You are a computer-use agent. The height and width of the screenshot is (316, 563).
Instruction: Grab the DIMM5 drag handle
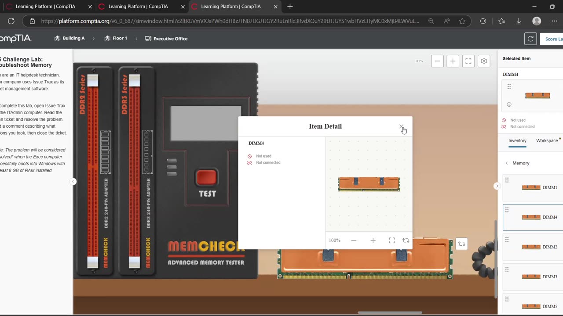pos(507,299)
